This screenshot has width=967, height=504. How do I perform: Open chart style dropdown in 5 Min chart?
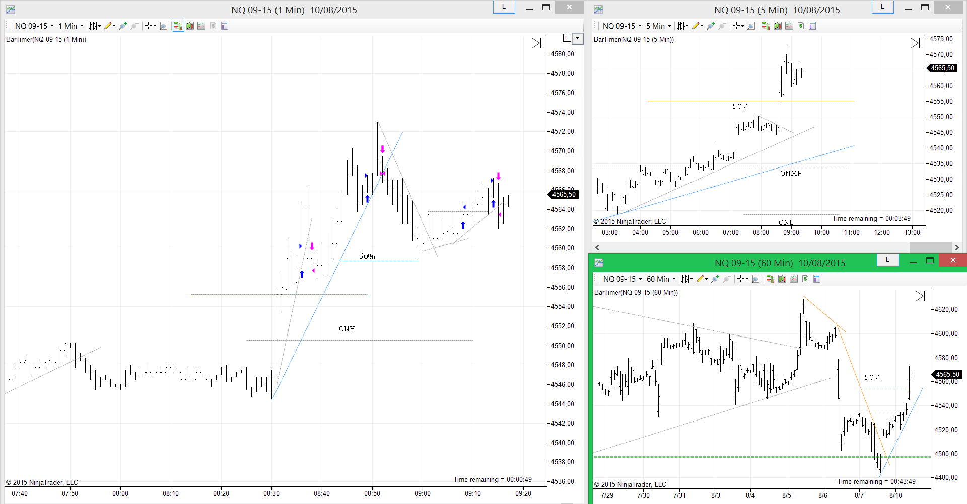pyautogui.click(x=682, y=26)
